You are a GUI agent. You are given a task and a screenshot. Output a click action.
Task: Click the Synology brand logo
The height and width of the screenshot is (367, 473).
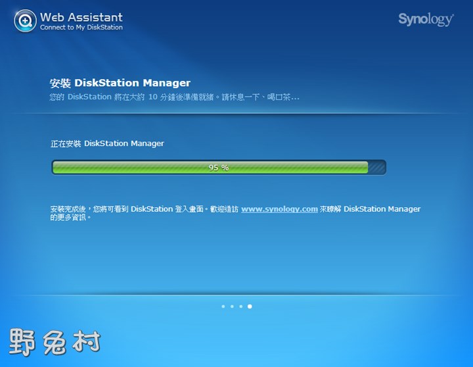pyautogui.click(x=426, y=20)
